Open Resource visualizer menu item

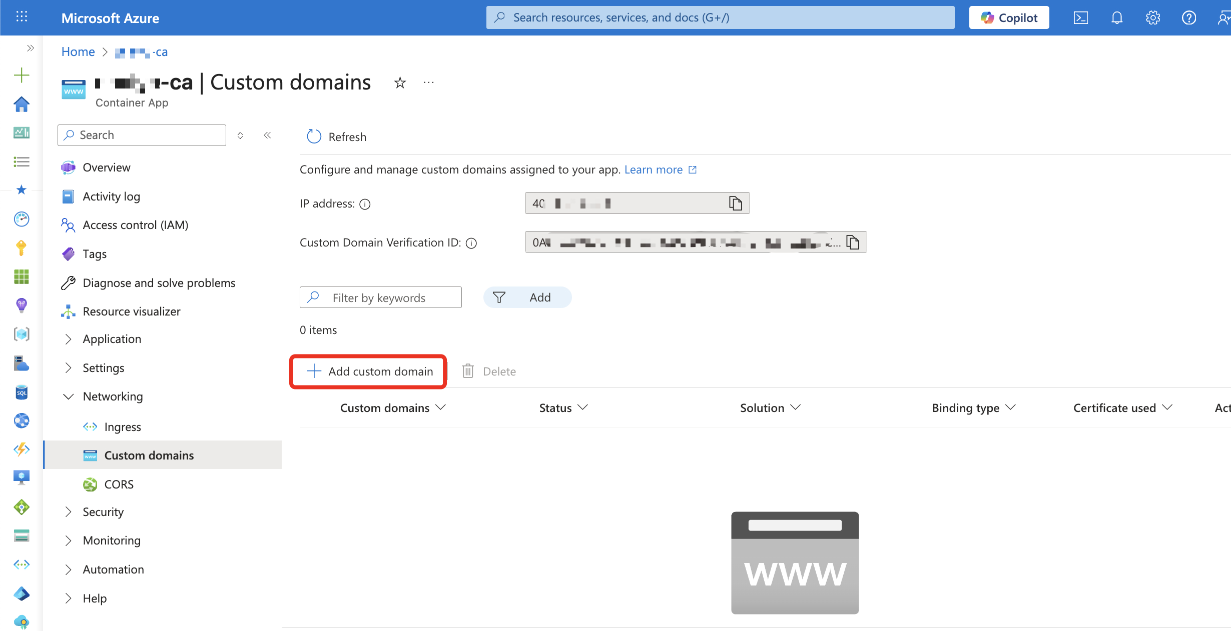tap(132, 311)
